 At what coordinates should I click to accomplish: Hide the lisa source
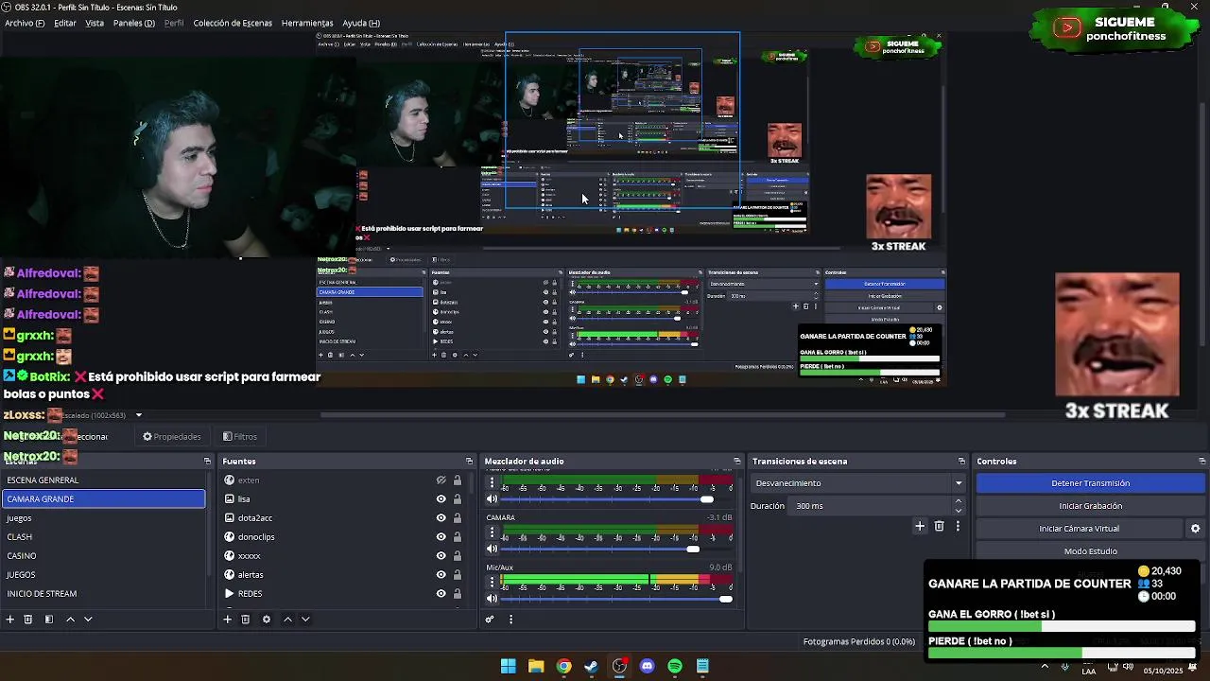[x=441, y=498]
